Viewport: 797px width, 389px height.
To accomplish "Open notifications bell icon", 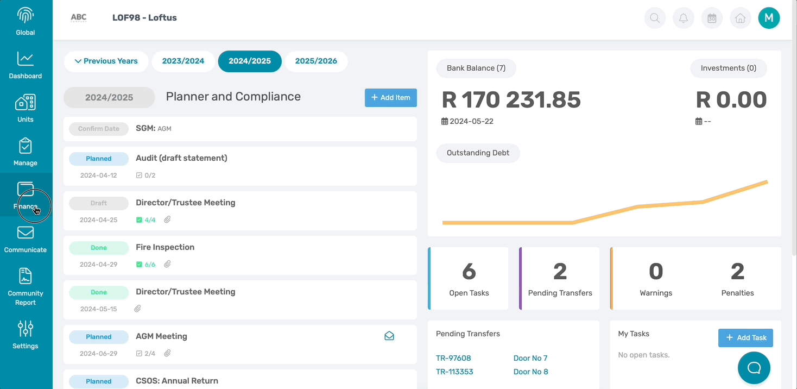I will pos(684,18).
